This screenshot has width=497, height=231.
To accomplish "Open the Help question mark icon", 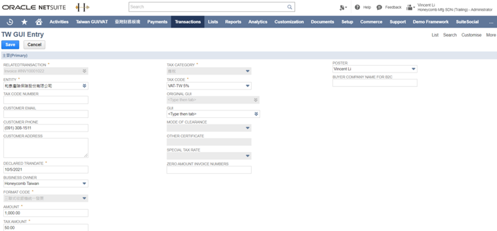I will point(357,7).
